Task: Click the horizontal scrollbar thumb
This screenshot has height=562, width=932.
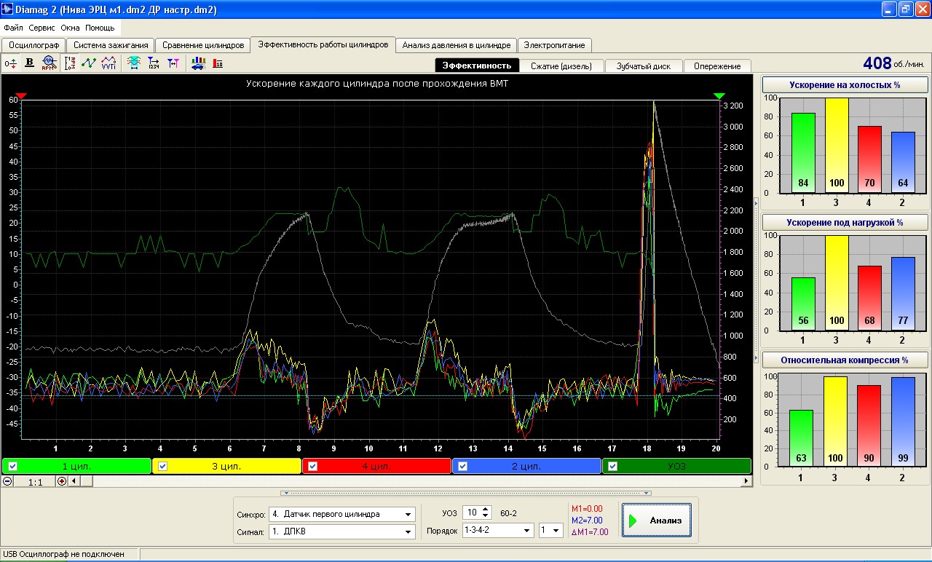Action: point(85,481)
